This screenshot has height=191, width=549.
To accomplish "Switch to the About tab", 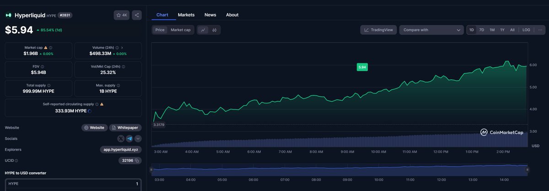I will tap(232, 15).
